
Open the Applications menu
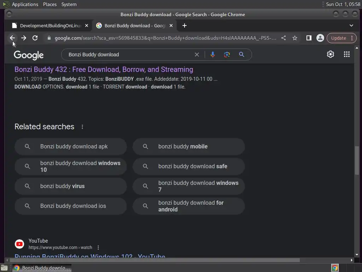(x=25, y=4)
